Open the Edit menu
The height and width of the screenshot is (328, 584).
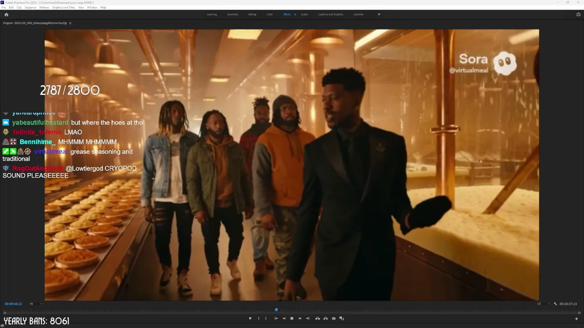(11, 8)
